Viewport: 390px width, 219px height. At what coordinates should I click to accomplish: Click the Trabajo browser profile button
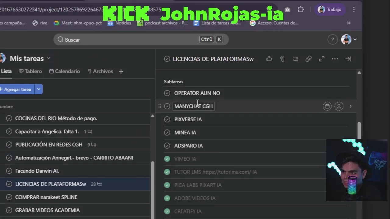tap(330, 9)
